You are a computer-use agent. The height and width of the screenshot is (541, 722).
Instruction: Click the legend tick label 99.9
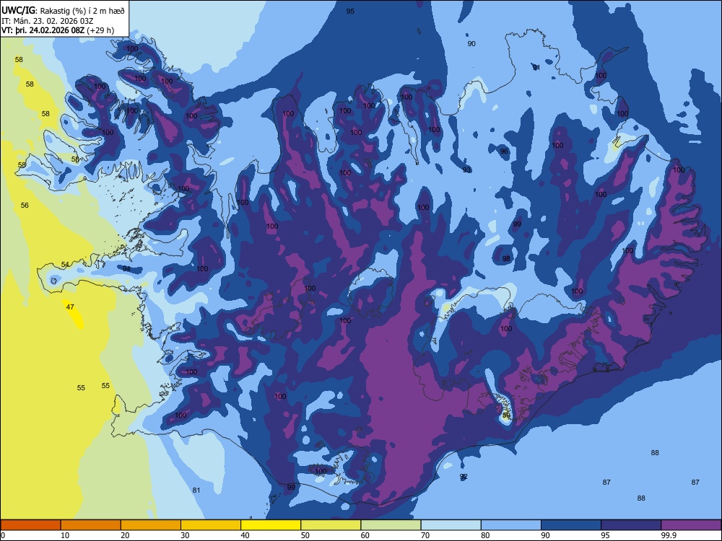tap(668, 535)
